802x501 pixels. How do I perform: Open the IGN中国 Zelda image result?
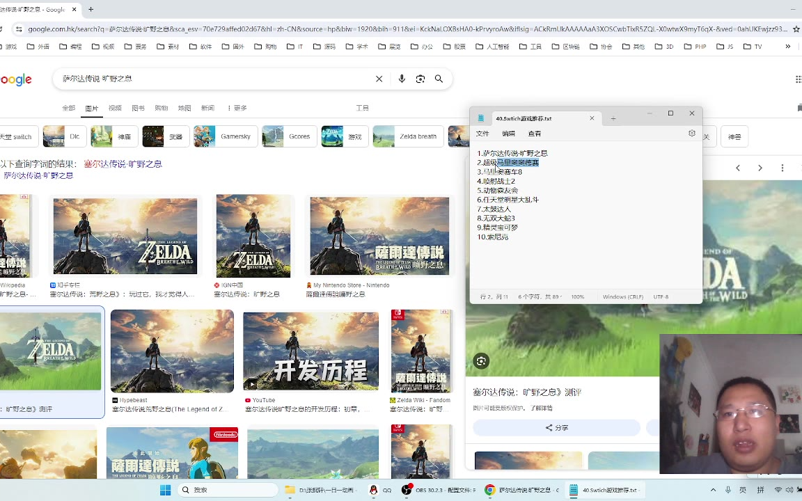point(253,236)
